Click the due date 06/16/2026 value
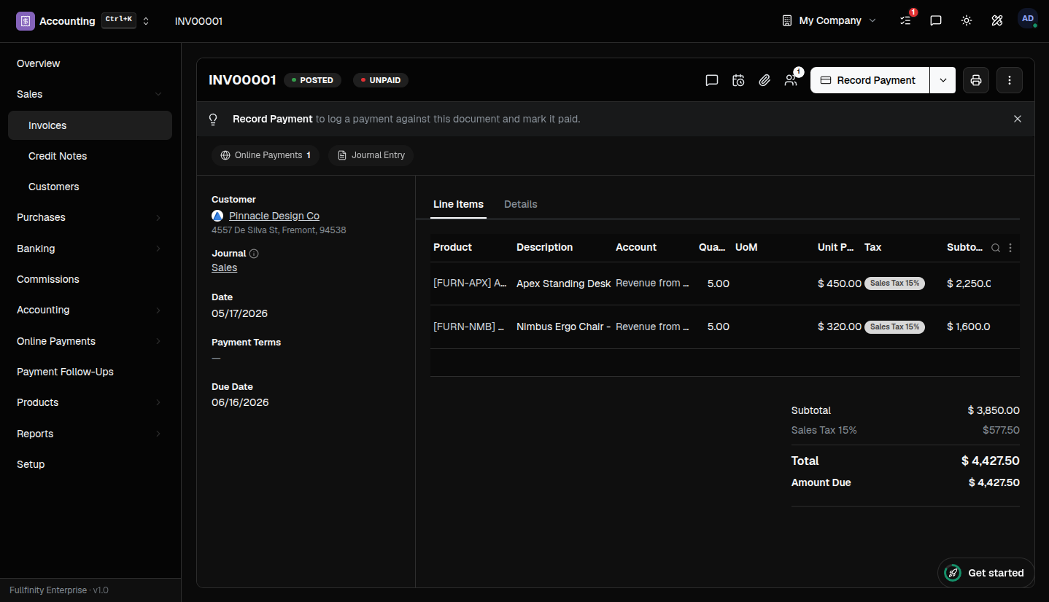The width and height of the screenshot is (1049, 602). pyautogui.click(x=240, y=402)
